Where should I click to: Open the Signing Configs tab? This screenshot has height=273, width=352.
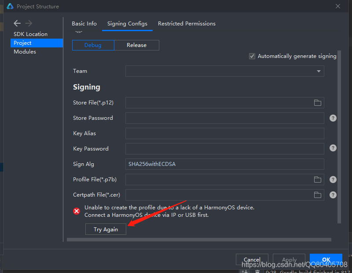point(127,24)
